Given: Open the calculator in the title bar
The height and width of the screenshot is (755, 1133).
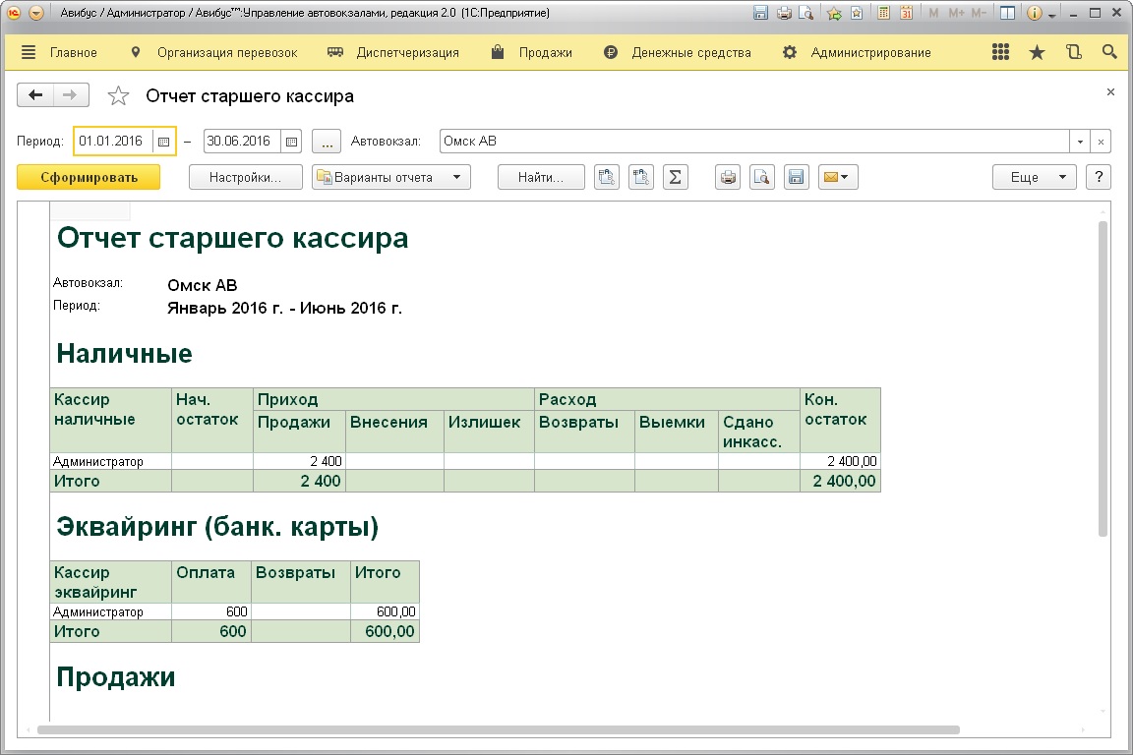Looking at the screenshot, I should [x=884, y=14].
